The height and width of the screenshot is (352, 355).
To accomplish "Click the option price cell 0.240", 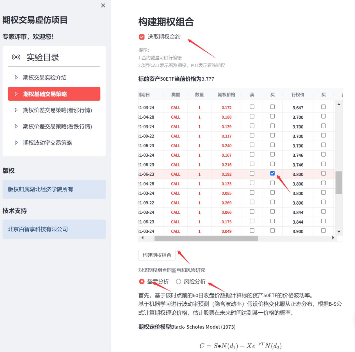I will pyautogui.click(x=227, y=146).
